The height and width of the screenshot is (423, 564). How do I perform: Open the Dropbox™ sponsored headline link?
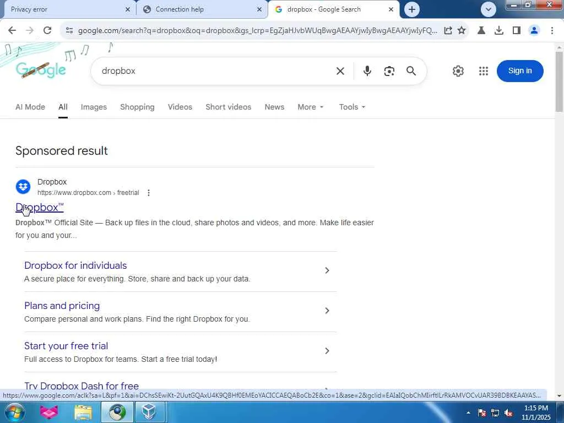(x=40, y=208)
